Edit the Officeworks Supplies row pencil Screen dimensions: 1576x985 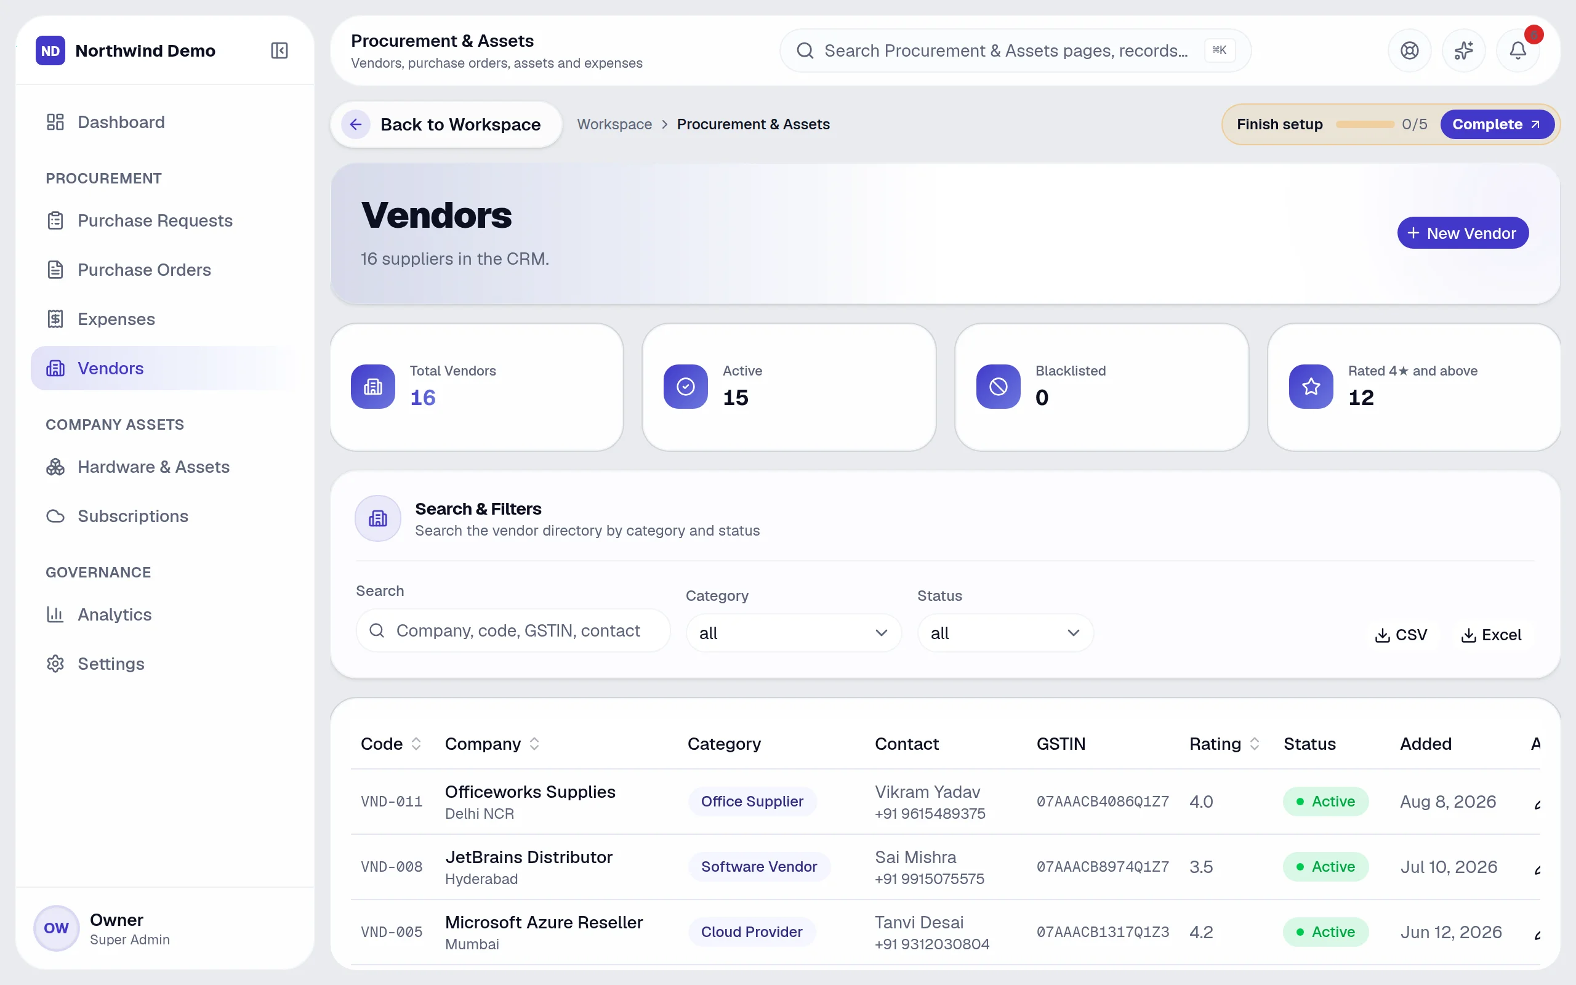(x=1537, y=805)
